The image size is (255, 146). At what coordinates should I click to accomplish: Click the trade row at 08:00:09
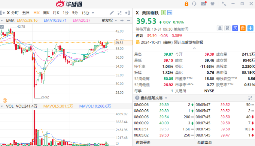tap(164, 123)
